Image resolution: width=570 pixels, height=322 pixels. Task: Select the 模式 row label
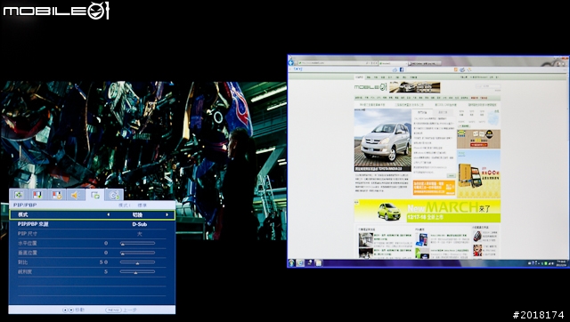point(23,215)
